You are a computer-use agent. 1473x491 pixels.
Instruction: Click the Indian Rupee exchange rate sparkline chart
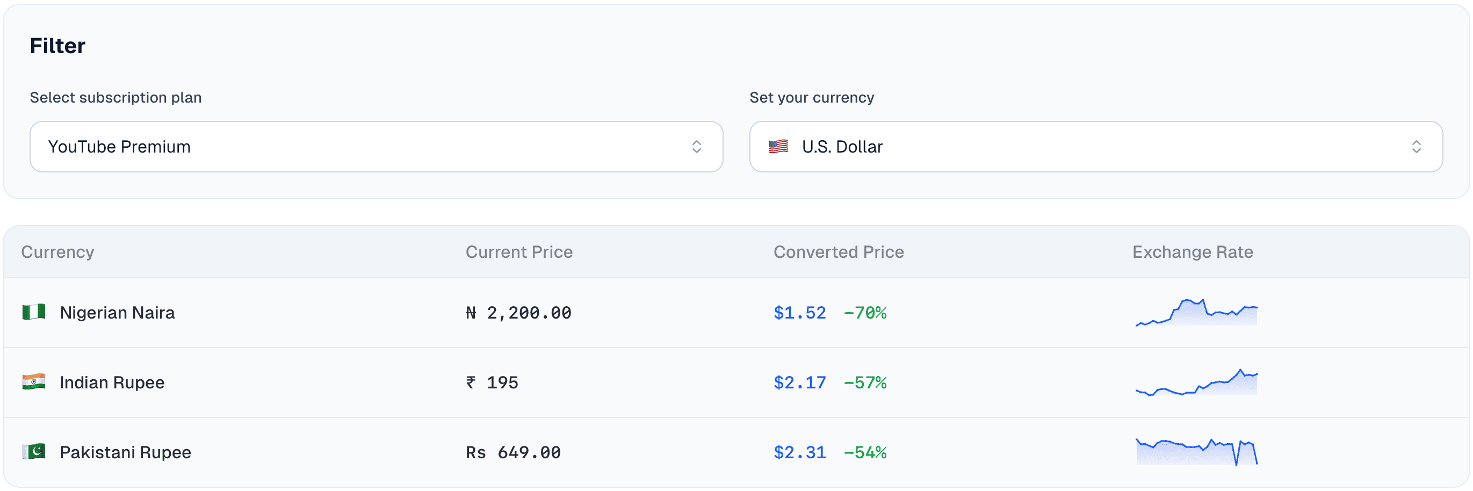pyautogui.click(x=1195, y=382)
